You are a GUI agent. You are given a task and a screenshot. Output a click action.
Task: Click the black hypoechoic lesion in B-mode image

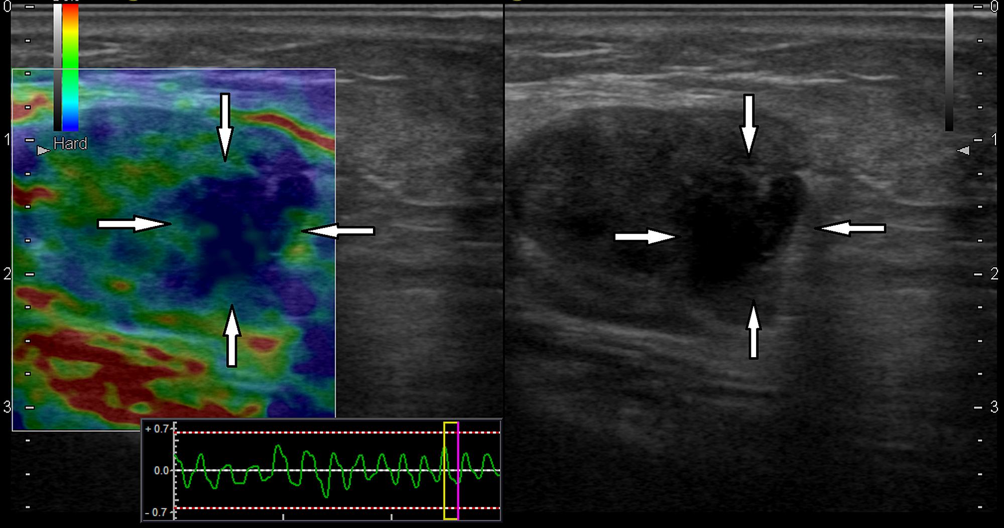740,231
